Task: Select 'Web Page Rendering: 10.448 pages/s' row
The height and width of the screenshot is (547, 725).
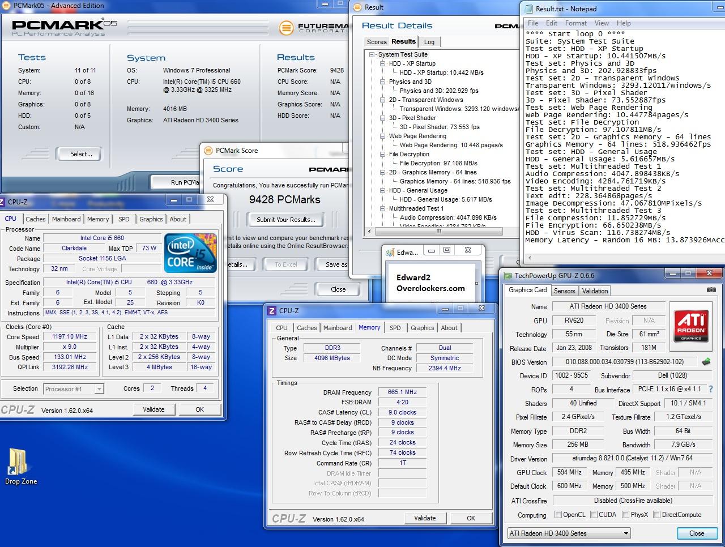Action: point(451,145)
